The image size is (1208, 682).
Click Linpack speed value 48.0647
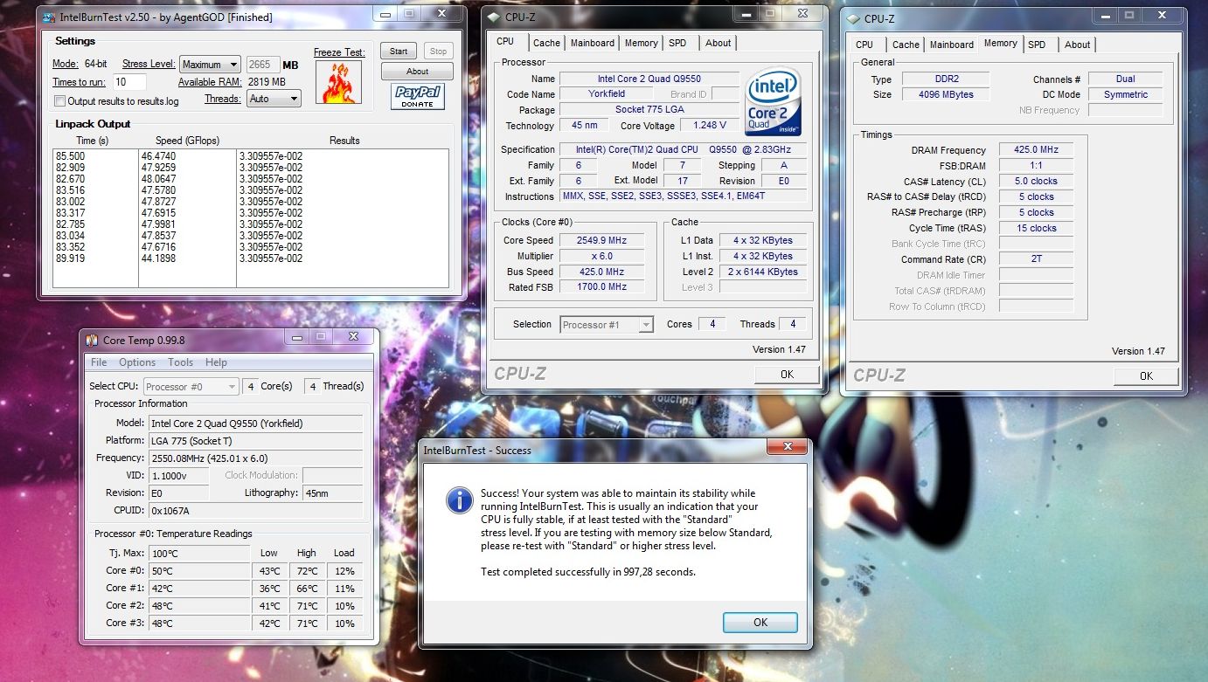coord(158,179)
